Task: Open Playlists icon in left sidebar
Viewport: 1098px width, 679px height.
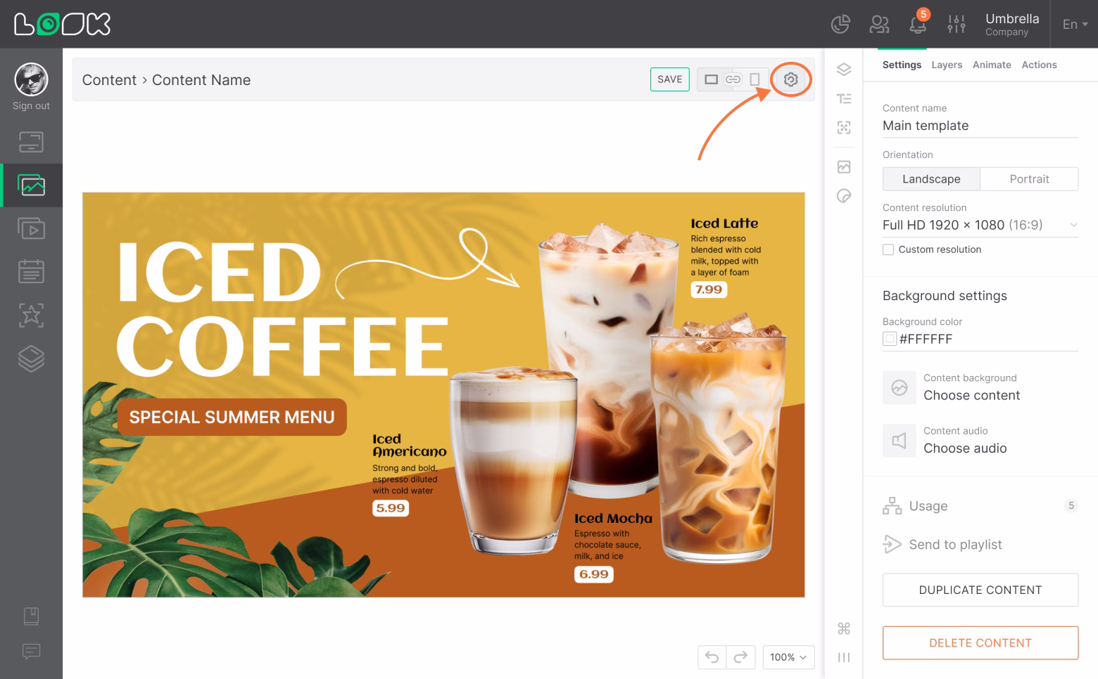Action: [31, 228]
